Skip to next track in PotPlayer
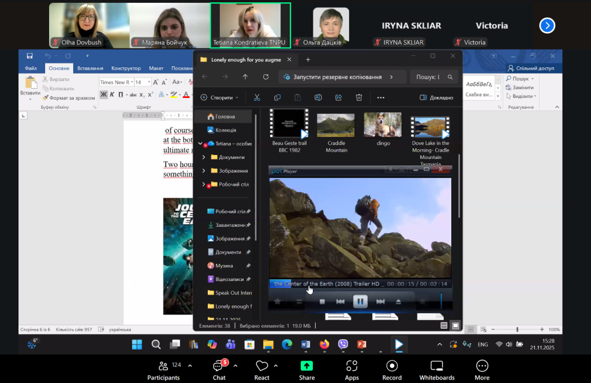591x383 pixels. tap(380, 302)
